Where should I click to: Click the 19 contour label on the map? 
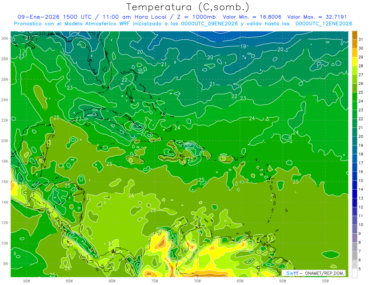coord(243,47)
